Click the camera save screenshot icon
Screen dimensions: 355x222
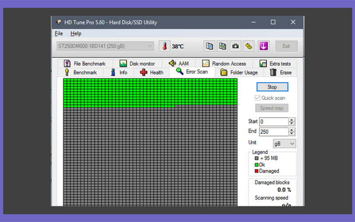(x=236, y=46)
